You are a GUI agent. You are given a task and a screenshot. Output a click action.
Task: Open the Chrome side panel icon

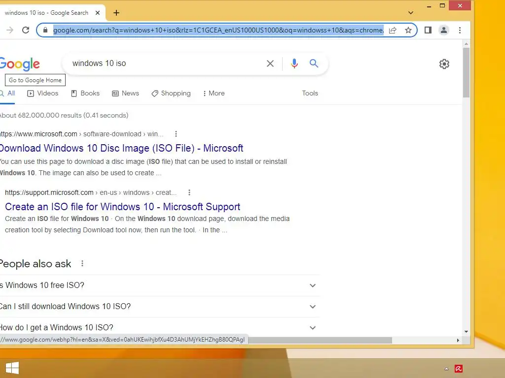pyautogui.click(x=428, y=30)
